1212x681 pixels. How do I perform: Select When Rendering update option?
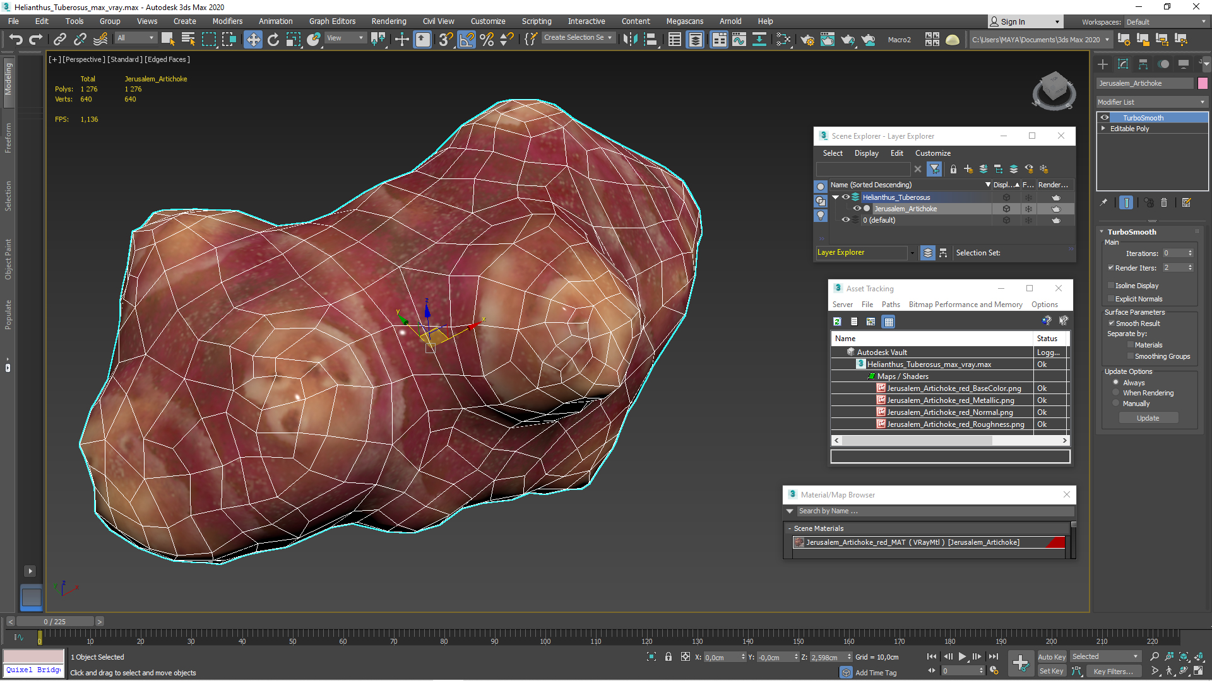[1116, 392]
